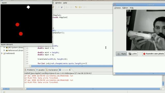Click the Declaration tab icon

(x=47, y=70)
